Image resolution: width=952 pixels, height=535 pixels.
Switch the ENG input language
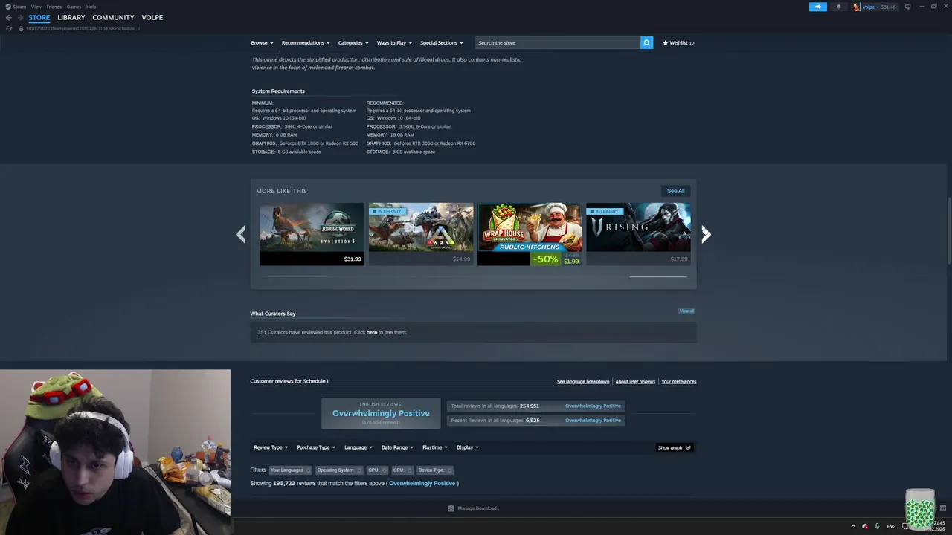click(x=891, y=526)
